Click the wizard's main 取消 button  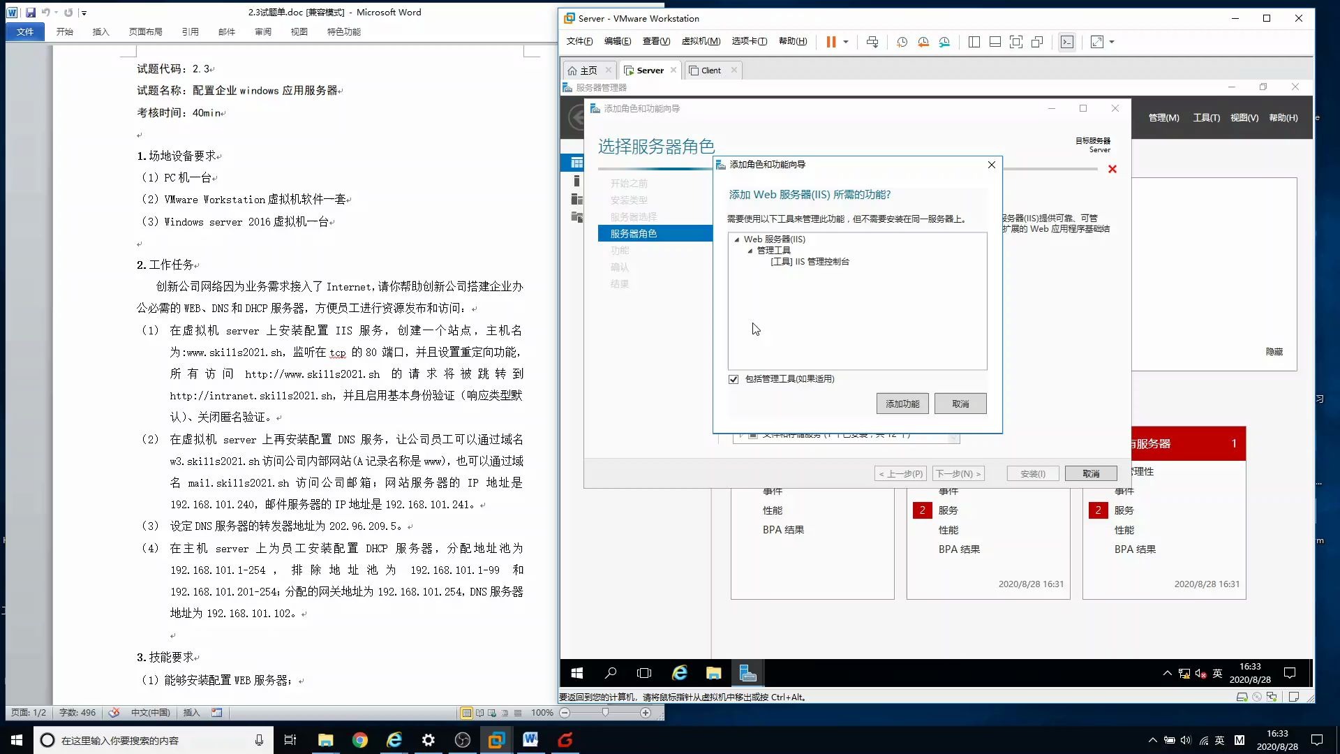1091,473
